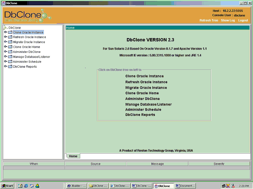Click Clone Oracle Instance text in home panel

[x=145, y=76]
